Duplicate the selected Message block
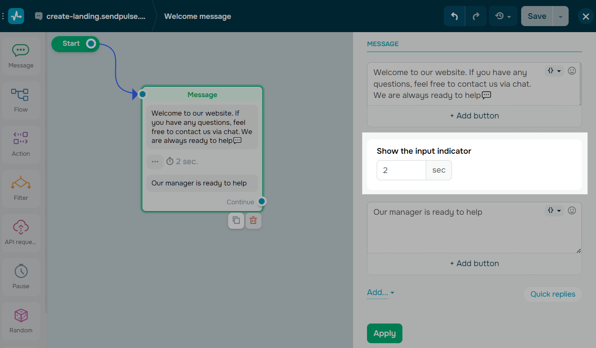 coord(236,220)
